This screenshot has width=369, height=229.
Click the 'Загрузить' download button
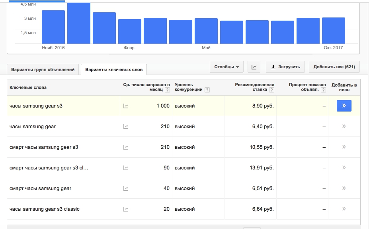coord(285,67)
